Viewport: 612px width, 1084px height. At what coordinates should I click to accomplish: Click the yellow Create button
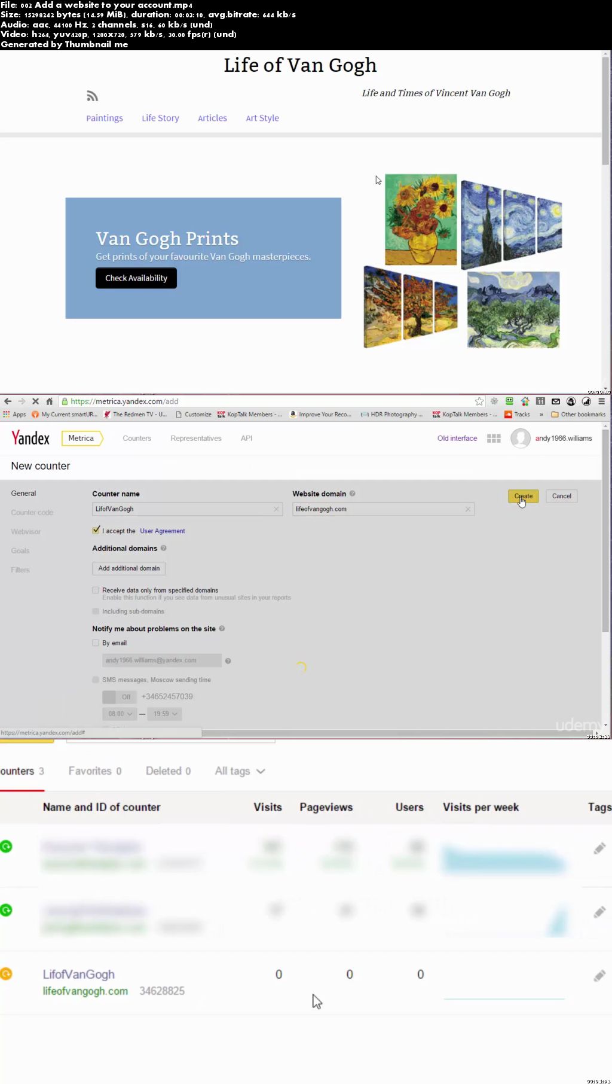[x=524, y=496]
